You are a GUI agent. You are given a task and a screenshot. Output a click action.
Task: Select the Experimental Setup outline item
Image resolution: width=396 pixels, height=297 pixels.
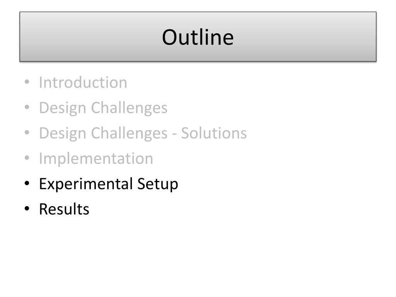pos(109,184)
